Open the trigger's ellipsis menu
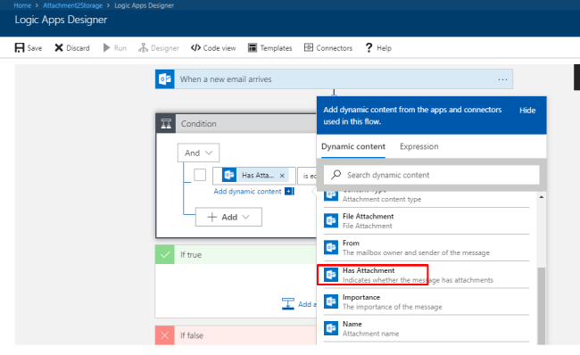This screenshot has height=355, width=580. point(502,79)
